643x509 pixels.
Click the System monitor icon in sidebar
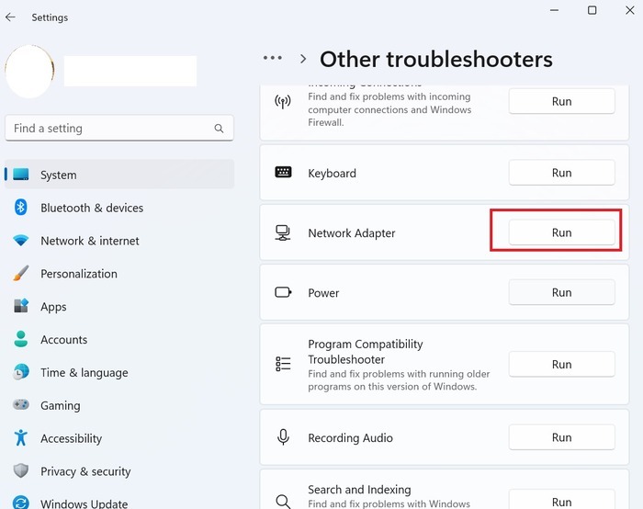point(21,175)
